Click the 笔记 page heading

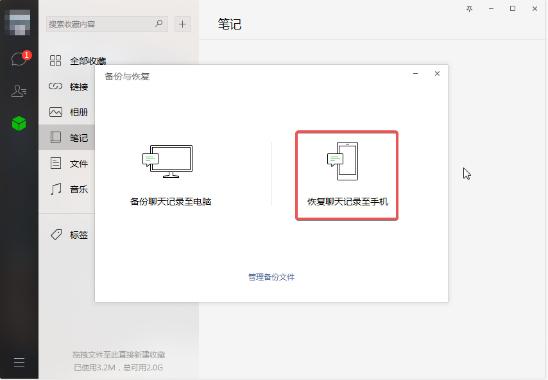tap(230, 24)
